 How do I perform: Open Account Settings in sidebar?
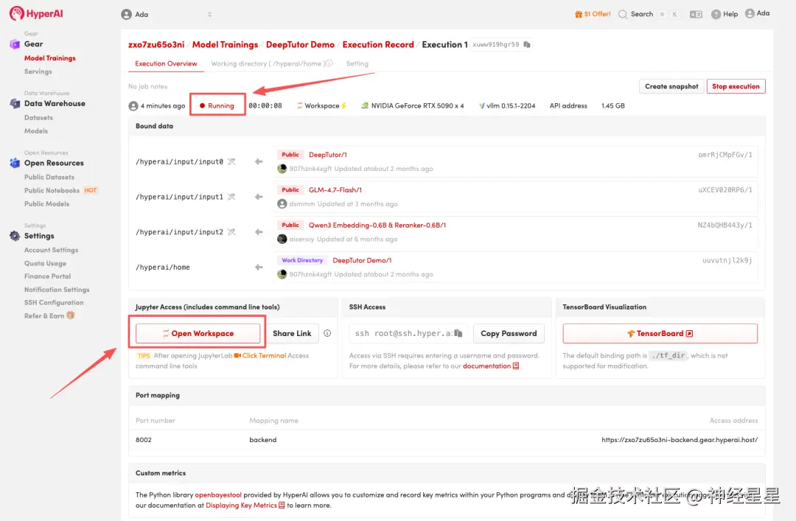pos(52,250)
